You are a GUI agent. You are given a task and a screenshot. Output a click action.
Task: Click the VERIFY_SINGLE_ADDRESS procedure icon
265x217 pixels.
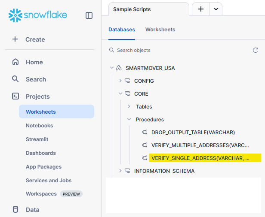[x=145, y=158]
